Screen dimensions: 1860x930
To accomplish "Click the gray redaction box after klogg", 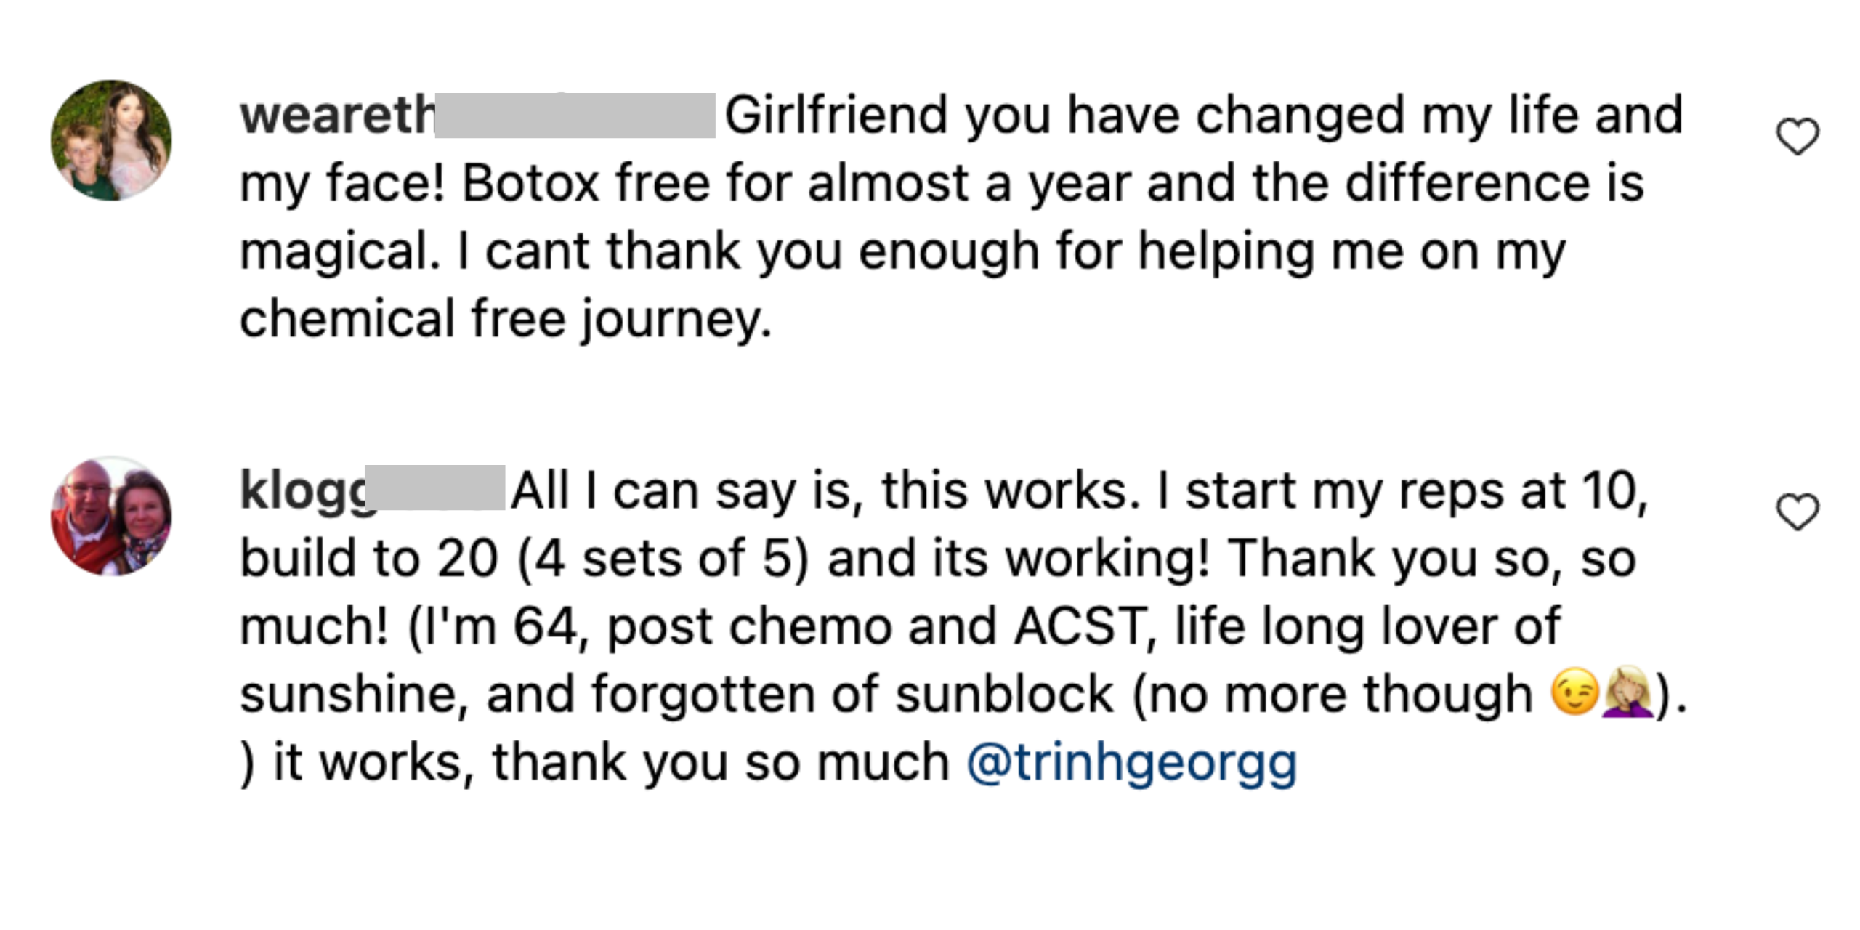I will (x=434, y=488).
